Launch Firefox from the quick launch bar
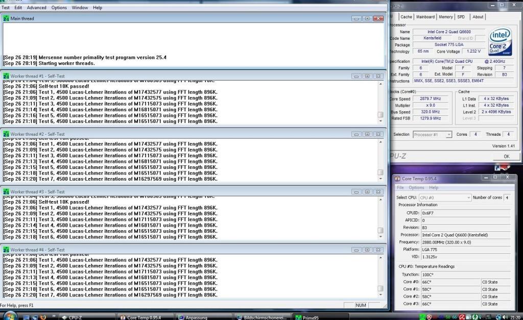Viewport: 523px width, 320px height. [x=43, y=317]
